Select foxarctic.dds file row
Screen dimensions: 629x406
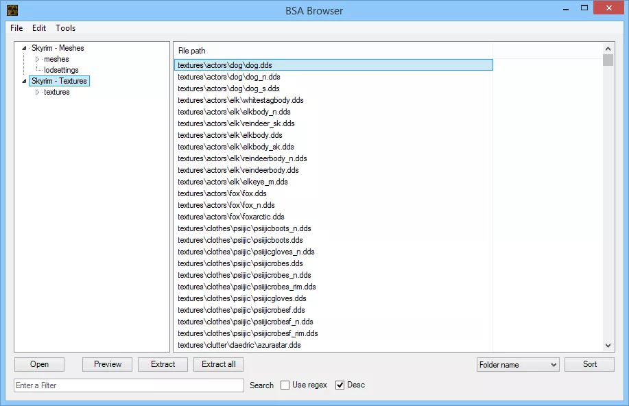coord(333,216)
